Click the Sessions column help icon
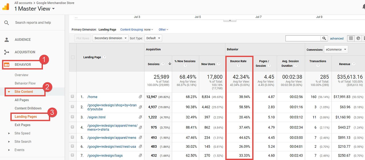The height and width of the screenshot is (160, 365). click(x=163, y=64)
